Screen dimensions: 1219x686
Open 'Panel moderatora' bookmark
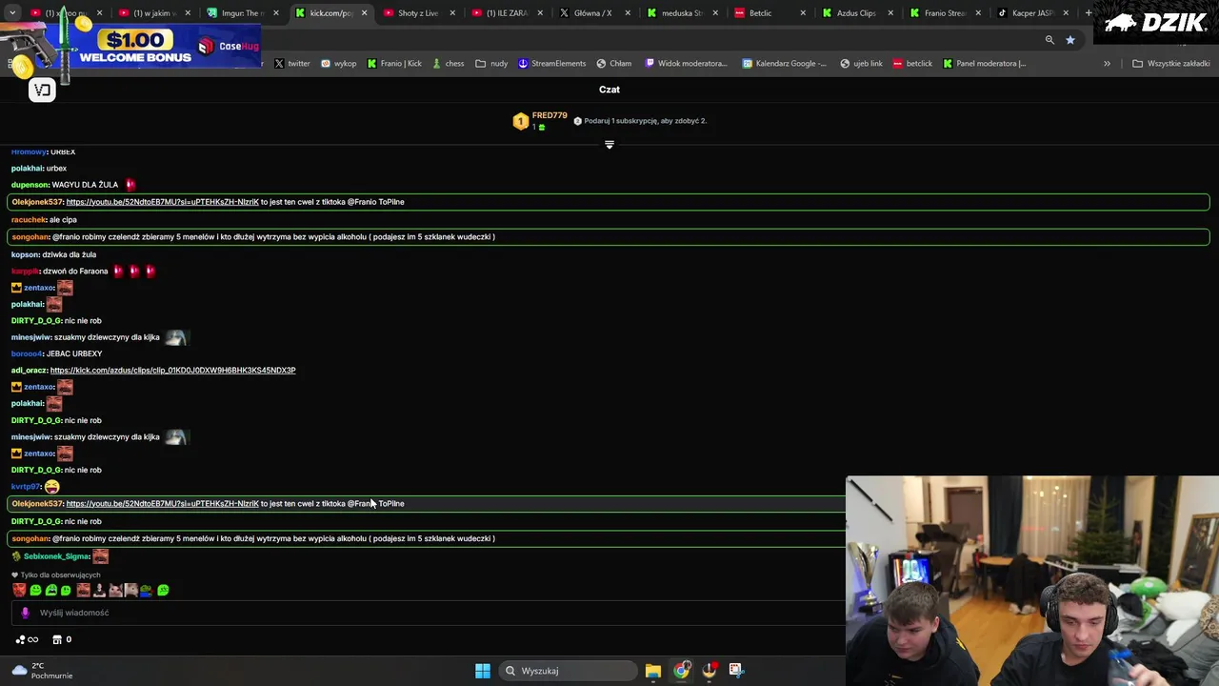pyautogui.click(x=985, y=64)
